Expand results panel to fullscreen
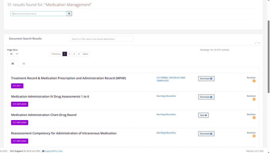This screenshot has width=270, height=153. (256, 43)
